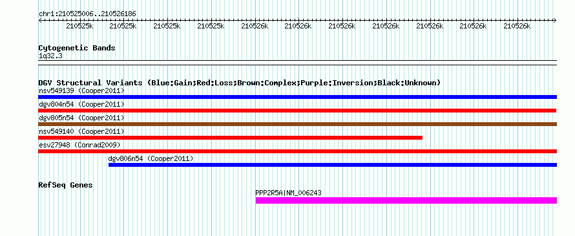This screenshot has width=575, height=236.
Task: Click the magenta PPP2R5A gene bar
Action: (406, 200)
